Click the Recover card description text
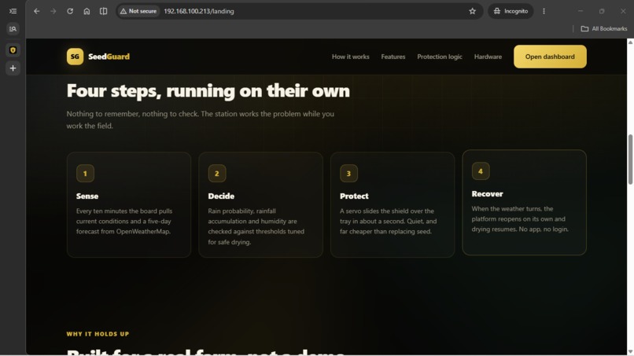 click(520, 219)
